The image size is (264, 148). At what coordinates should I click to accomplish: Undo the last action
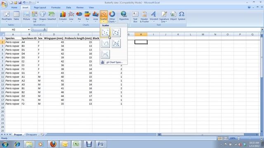[24, 2]
